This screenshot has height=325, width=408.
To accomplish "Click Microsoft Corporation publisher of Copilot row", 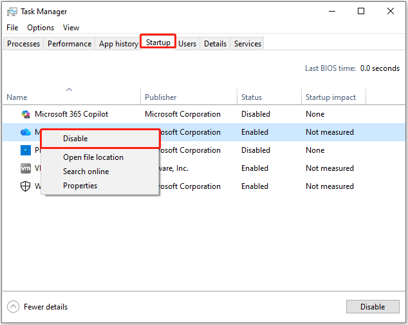I will click(183, 114).
